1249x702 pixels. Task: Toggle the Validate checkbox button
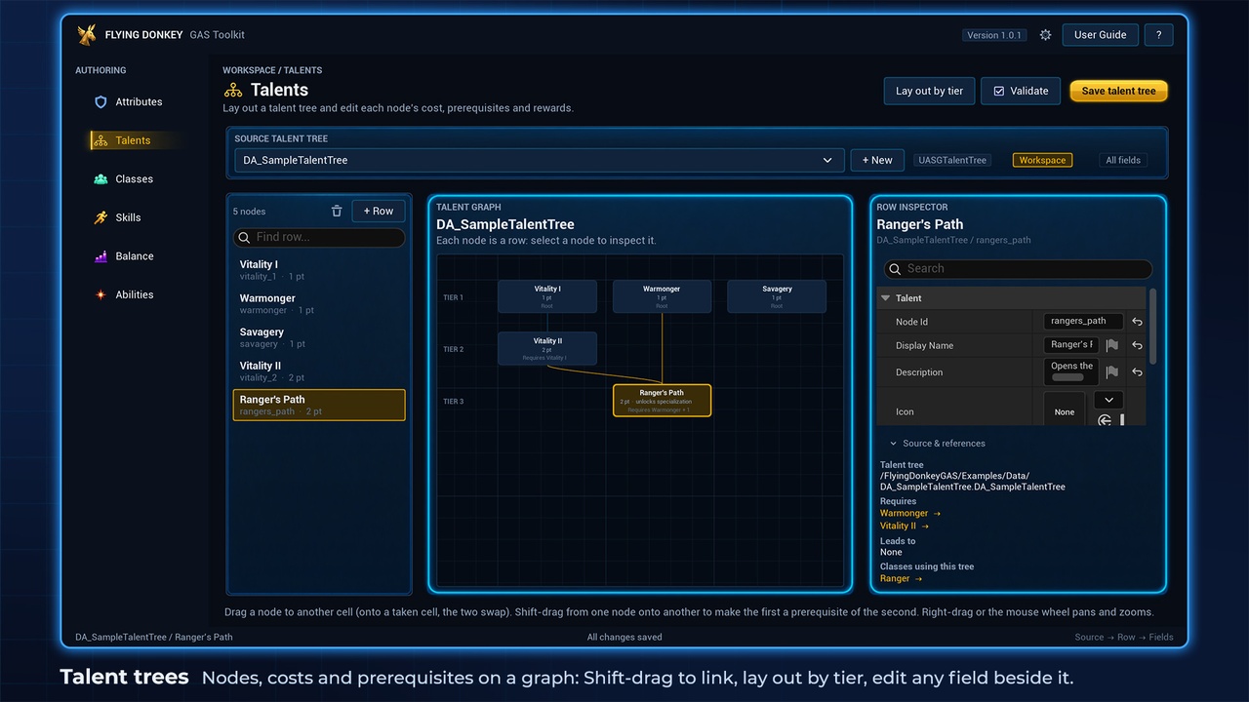point(1020,91)
